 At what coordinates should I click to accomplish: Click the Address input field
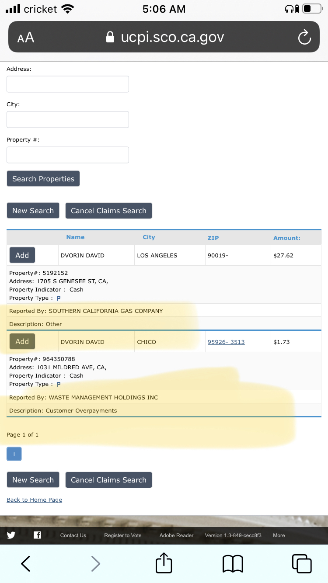[68, 84]
